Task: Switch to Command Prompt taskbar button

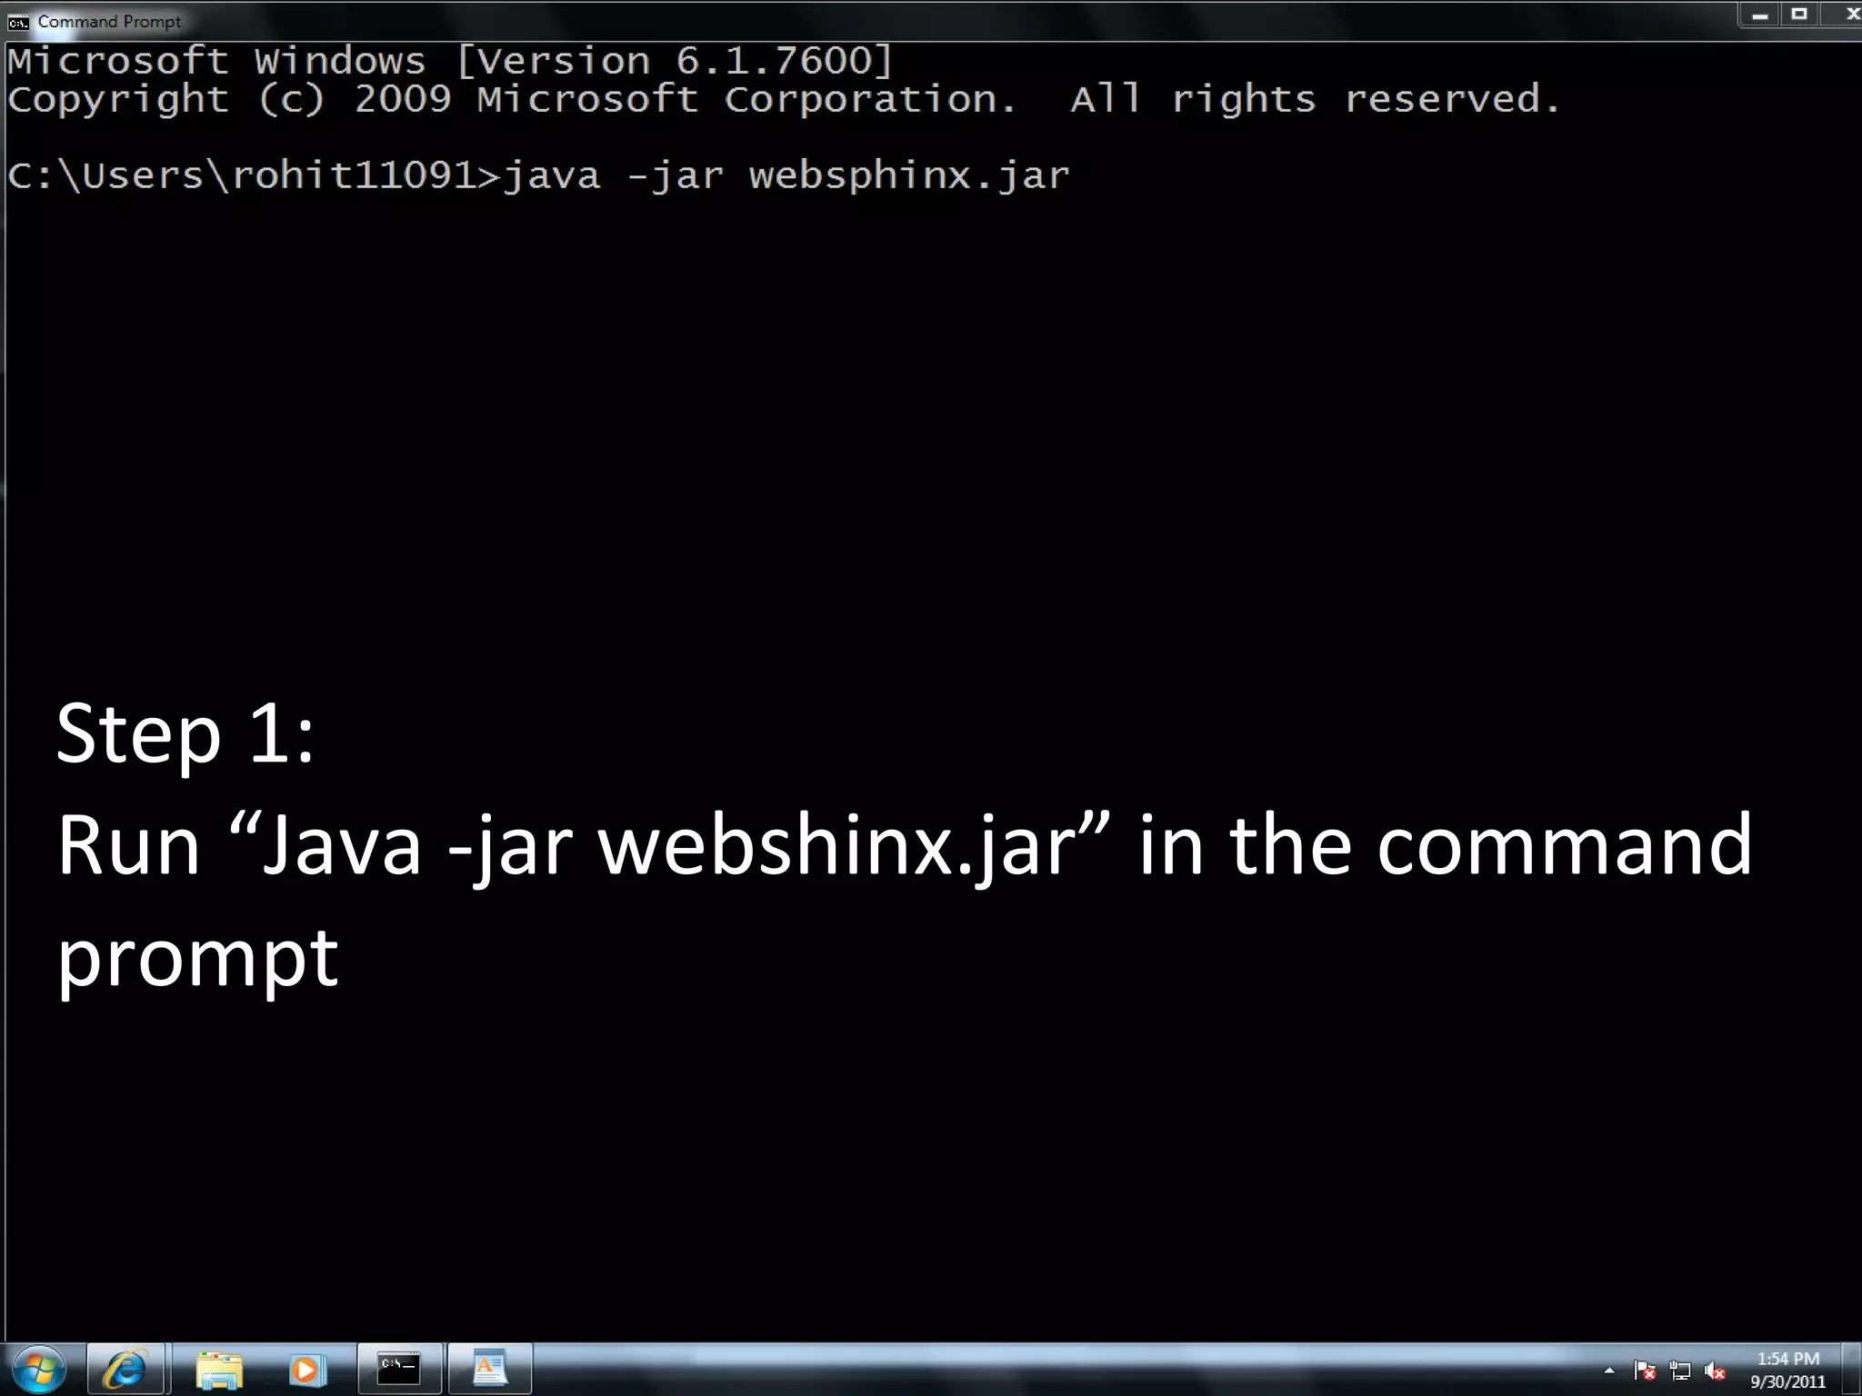Action: (x=399, y=1369)
